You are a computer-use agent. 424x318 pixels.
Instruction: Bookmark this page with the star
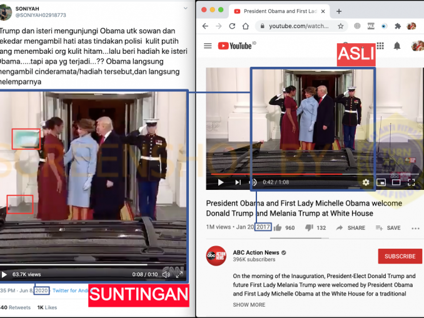click(340, 26)
